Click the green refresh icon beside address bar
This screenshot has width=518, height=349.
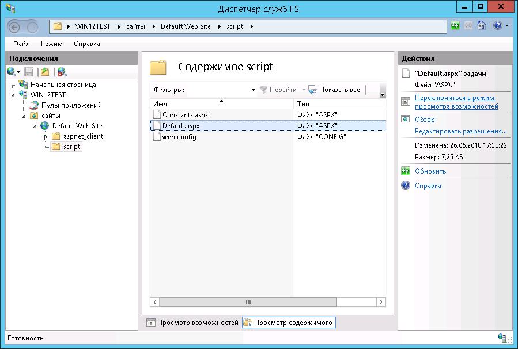pos(455,26)
